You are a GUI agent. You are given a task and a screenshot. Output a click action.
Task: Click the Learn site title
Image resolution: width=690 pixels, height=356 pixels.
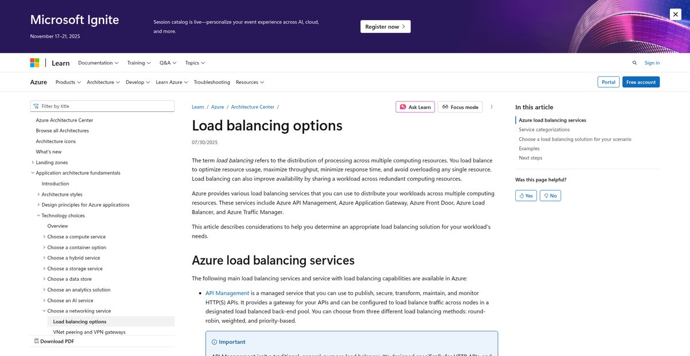click(61, 63)
